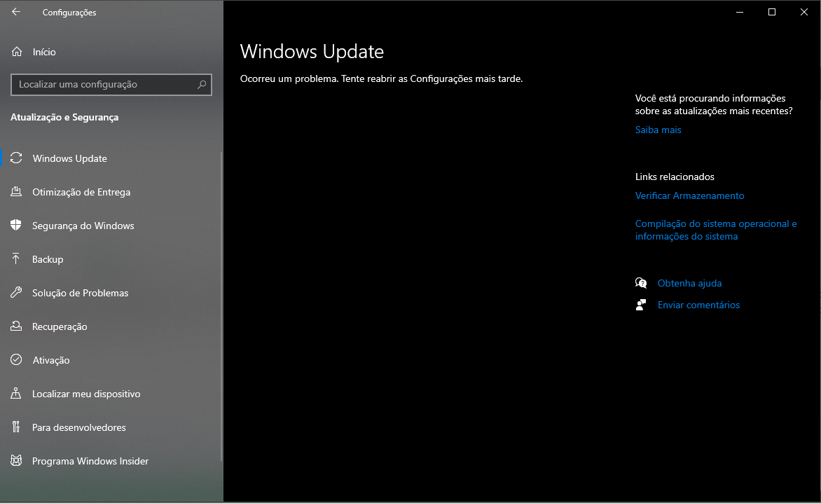The height and width of the screenshot is (503, 821).
Task: Click the Configurações window title
Action: (69, 12)
